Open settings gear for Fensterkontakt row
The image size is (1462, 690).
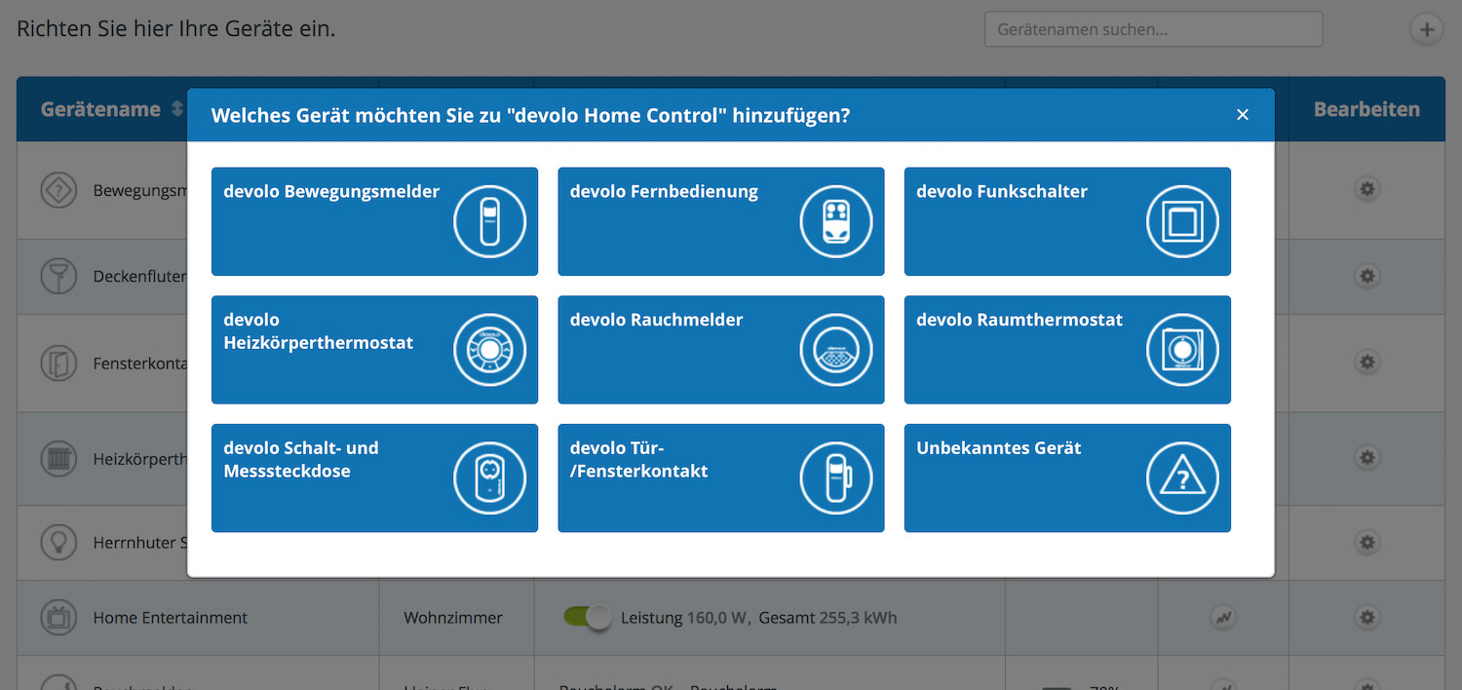[1367, 362]
